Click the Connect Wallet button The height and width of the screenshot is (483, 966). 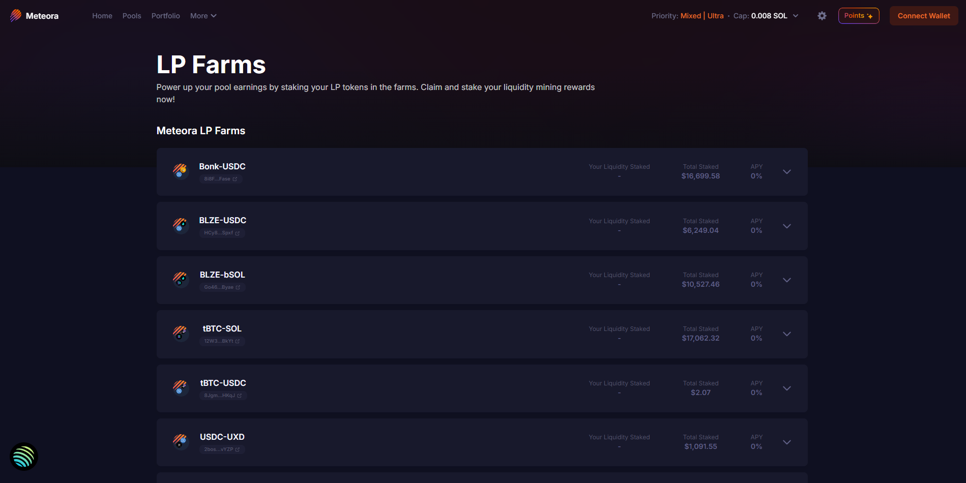(923, 16)
